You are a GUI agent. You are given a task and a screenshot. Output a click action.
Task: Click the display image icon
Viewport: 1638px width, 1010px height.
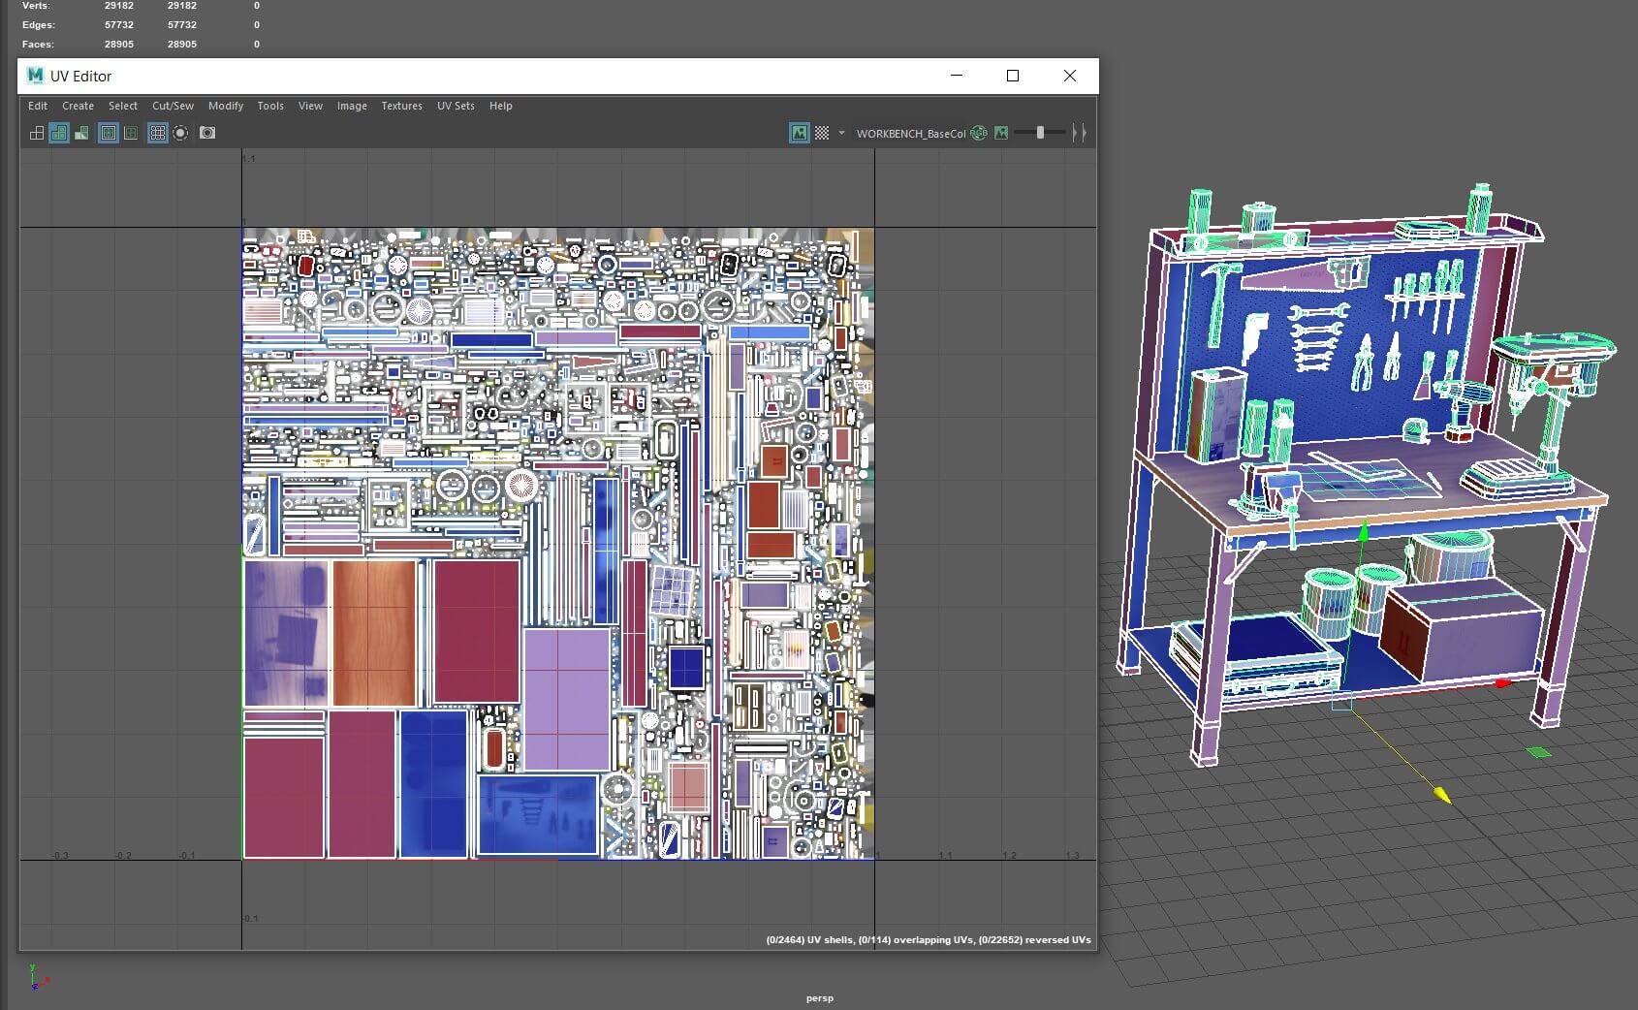(800, 133)
